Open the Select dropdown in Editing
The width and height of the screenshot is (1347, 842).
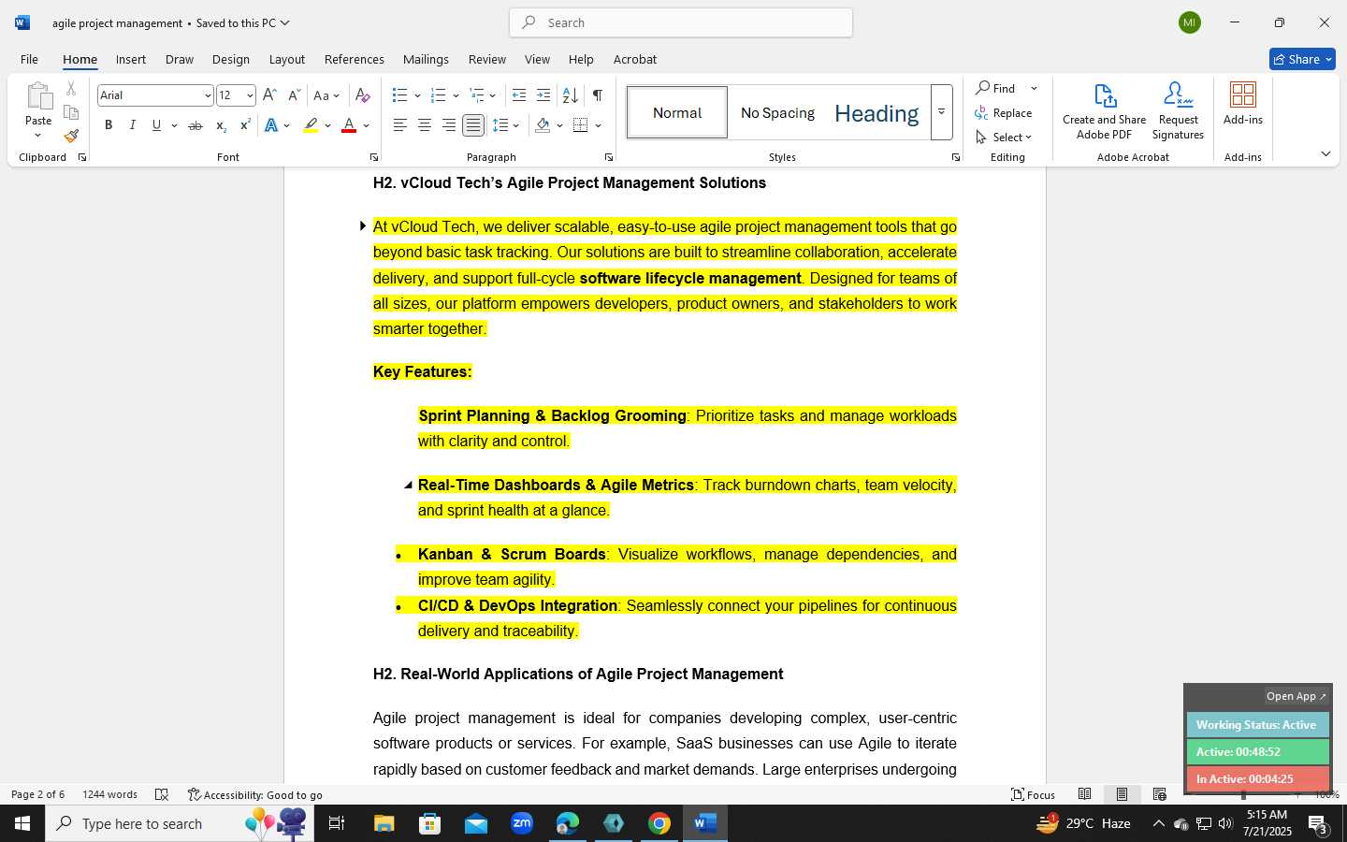1004,137
